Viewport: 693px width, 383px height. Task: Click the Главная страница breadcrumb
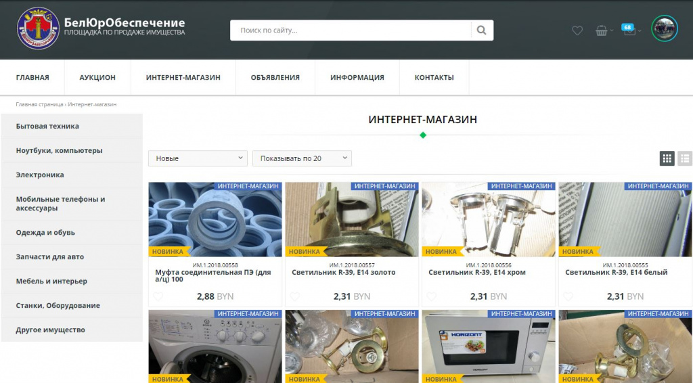(40, 105)
